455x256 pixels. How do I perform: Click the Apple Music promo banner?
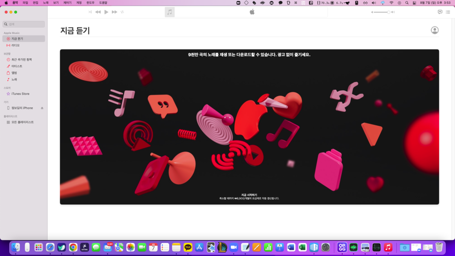[249, 127]
